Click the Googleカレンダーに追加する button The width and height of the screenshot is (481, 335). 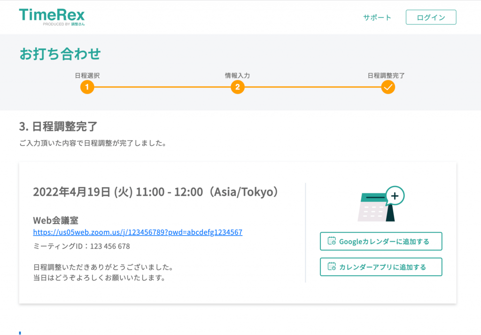click(x=381, y=241)
